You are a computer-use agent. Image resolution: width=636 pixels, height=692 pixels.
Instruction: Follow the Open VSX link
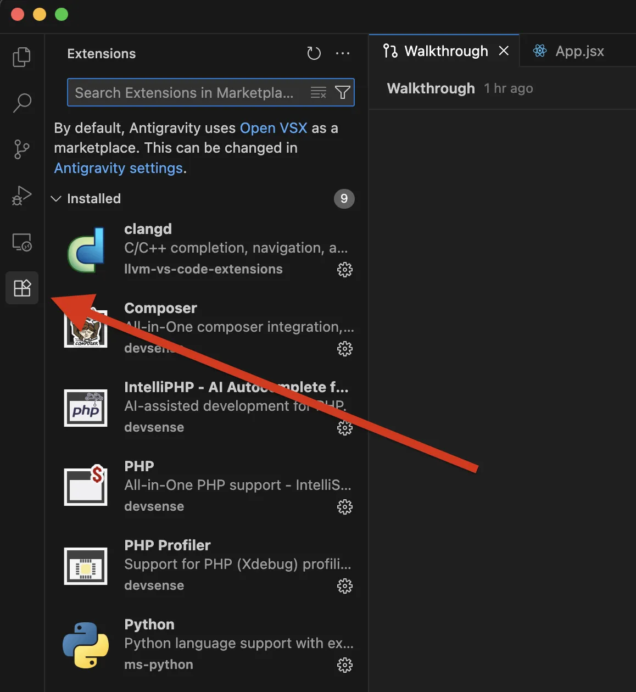coord(274,128)
